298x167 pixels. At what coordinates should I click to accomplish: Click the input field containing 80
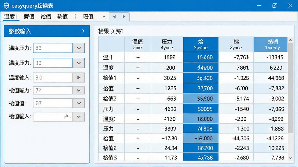coord(53,48)
